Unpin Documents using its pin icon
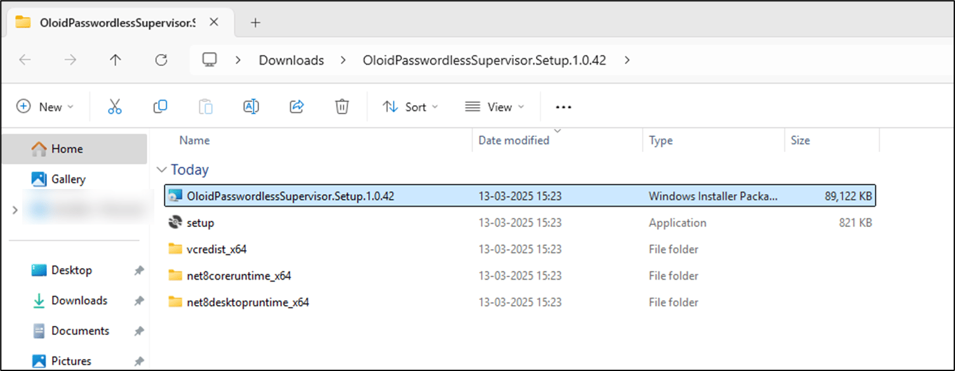The width and height of the screenshot is (955, 371). [x=139, y=332]
